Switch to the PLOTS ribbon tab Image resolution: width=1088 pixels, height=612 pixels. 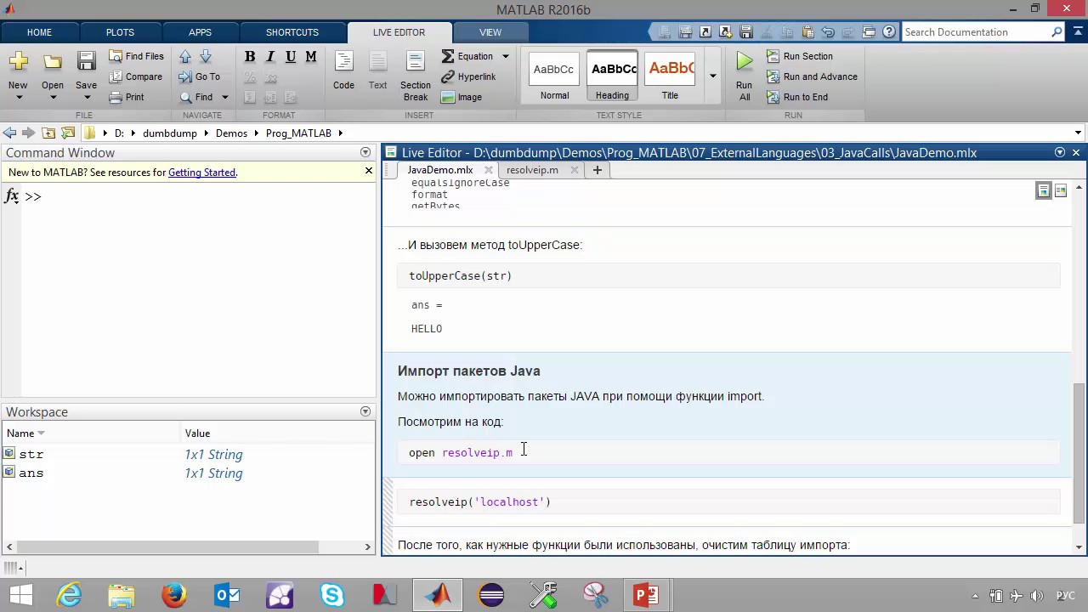point(120,32)
